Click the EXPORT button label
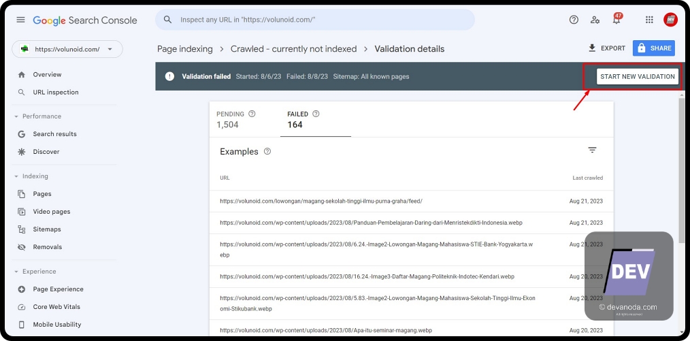Screen dimensions: 690x341 coord(613,48)
